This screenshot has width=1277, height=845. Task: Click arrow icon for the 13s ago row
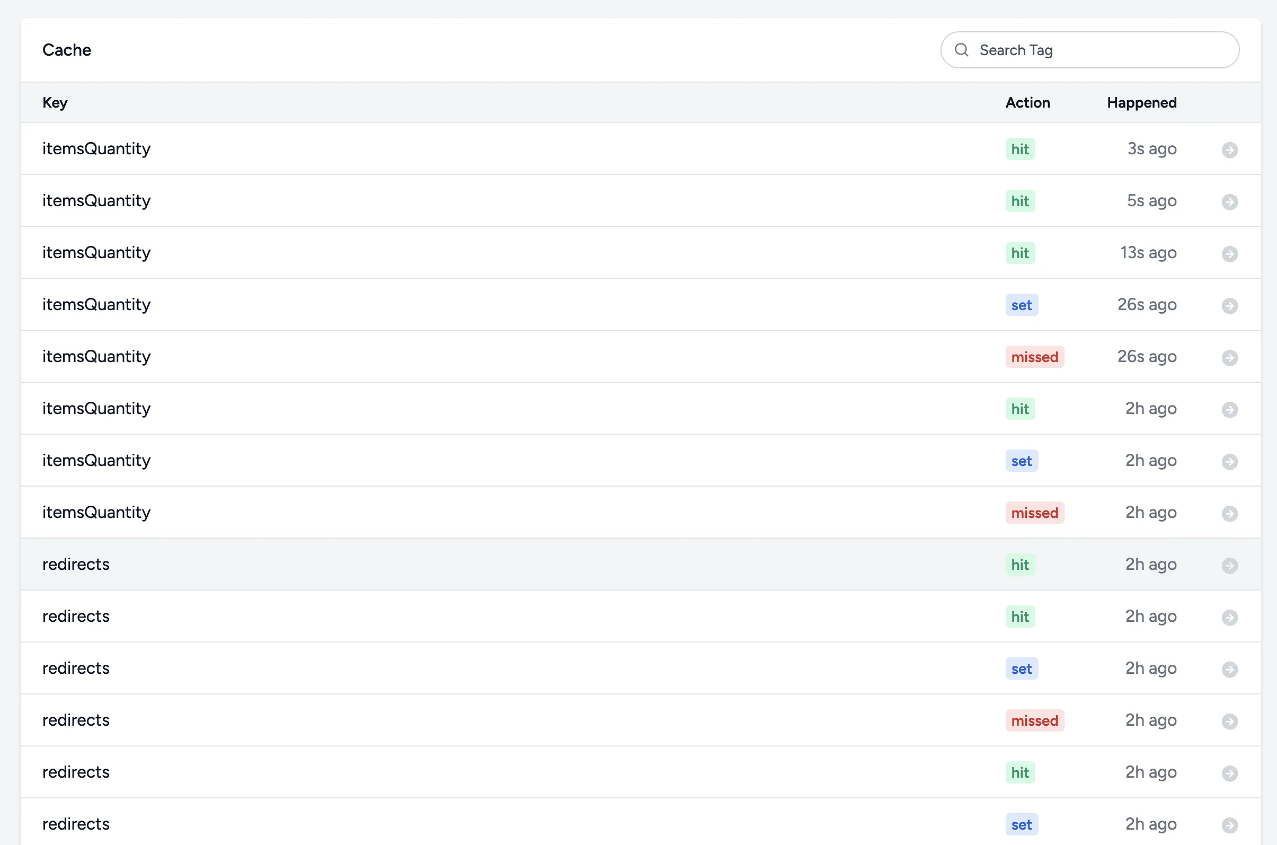pyautogui.click(x=1229, y=254)
